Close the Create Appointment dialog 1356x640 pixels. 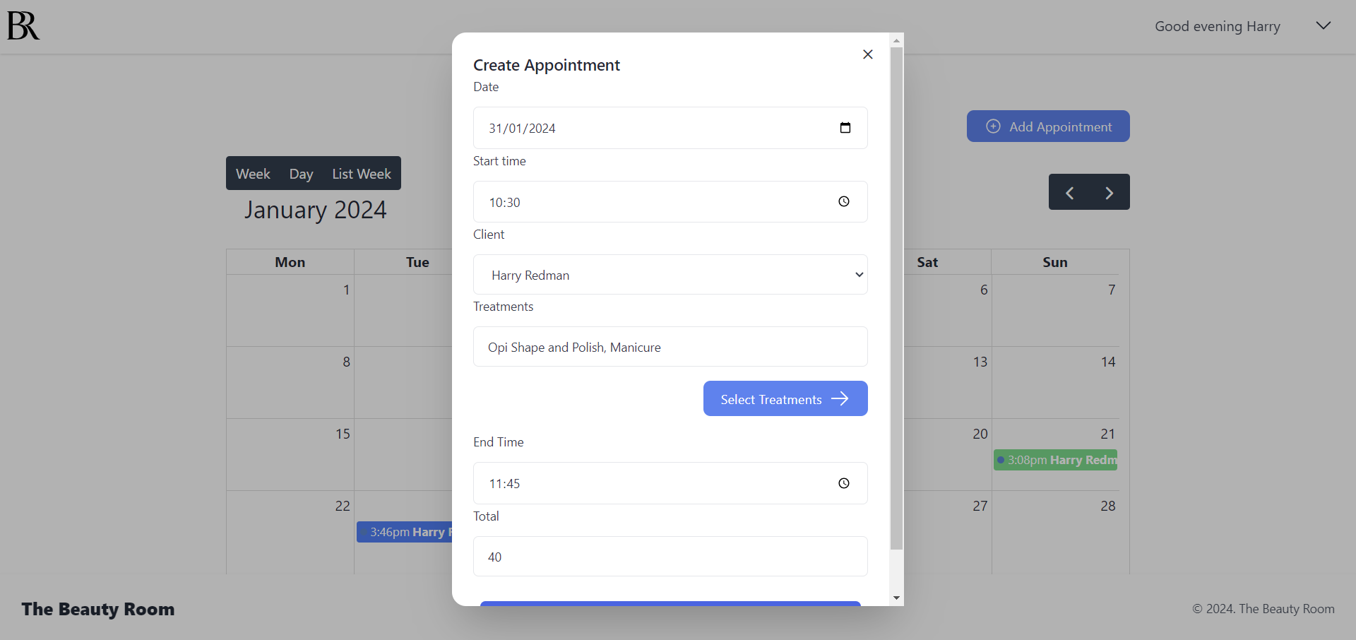[867, 54]
